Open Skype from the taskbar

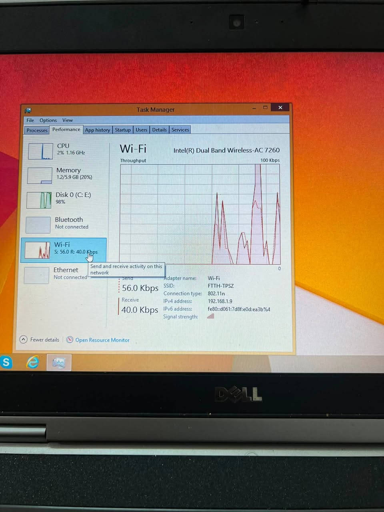tap(6, 362)
